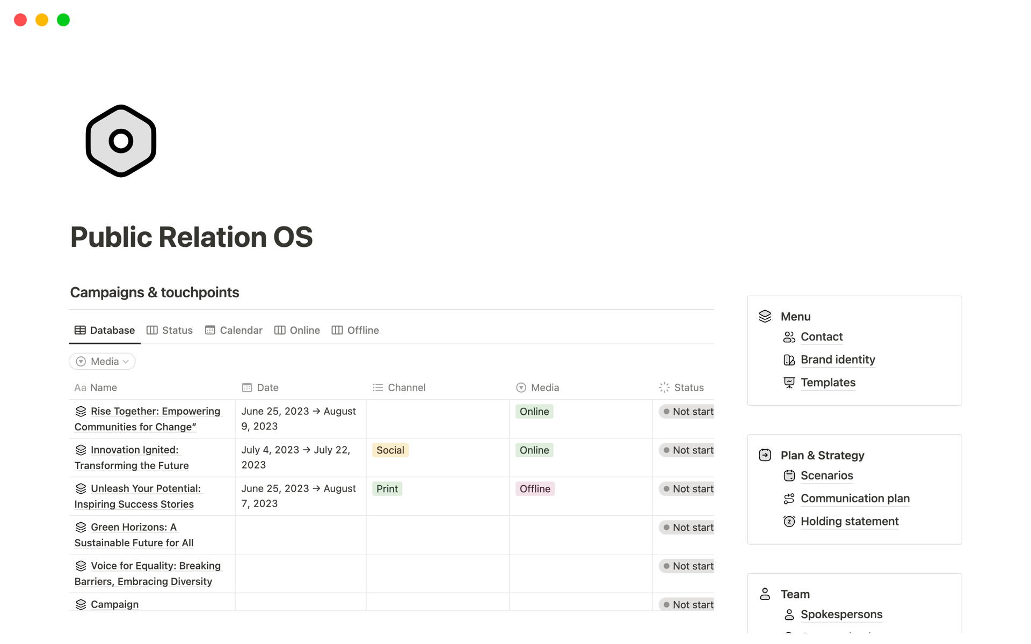This screenshot has height=644, width=1031.
Task: Click the Contact people icon
Action: tap(789, 337)
